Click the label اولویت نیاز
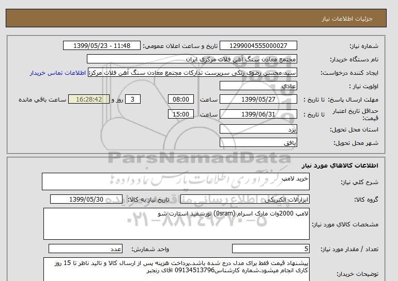This screenshot has width=398, height=281. pos(364,86)
